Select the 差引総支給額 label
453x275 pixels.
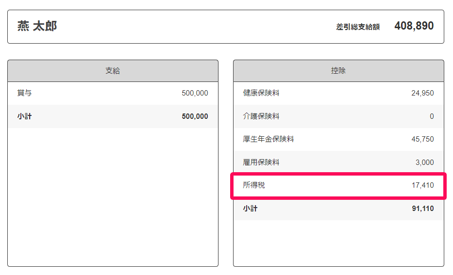358,27
